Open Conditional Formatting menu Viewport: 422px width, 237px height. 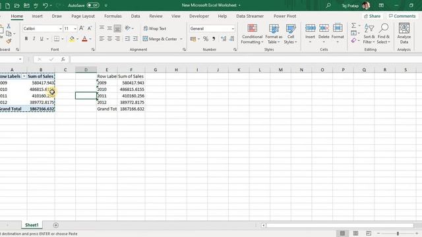coord(252,34)
